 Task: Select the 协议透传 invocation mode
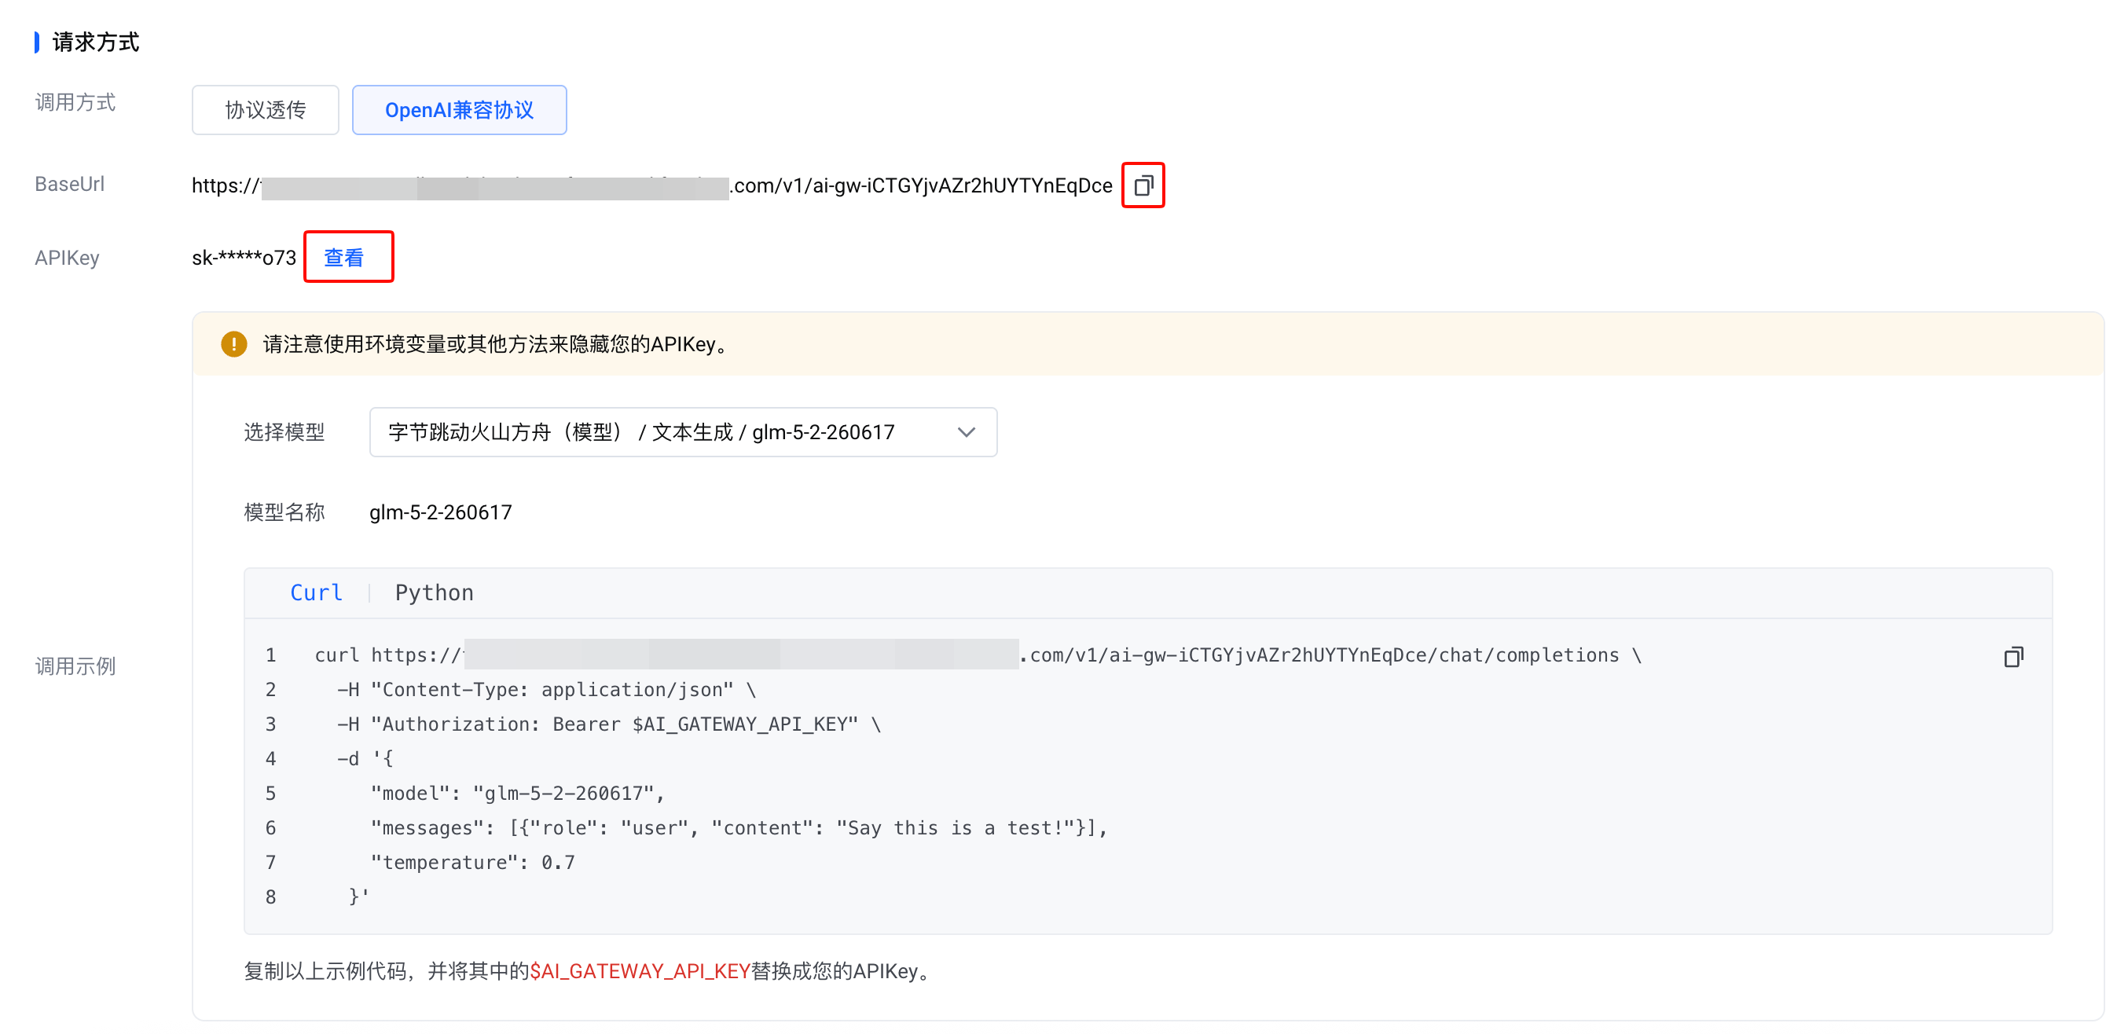pyautogui.click(x=266, y=110)
